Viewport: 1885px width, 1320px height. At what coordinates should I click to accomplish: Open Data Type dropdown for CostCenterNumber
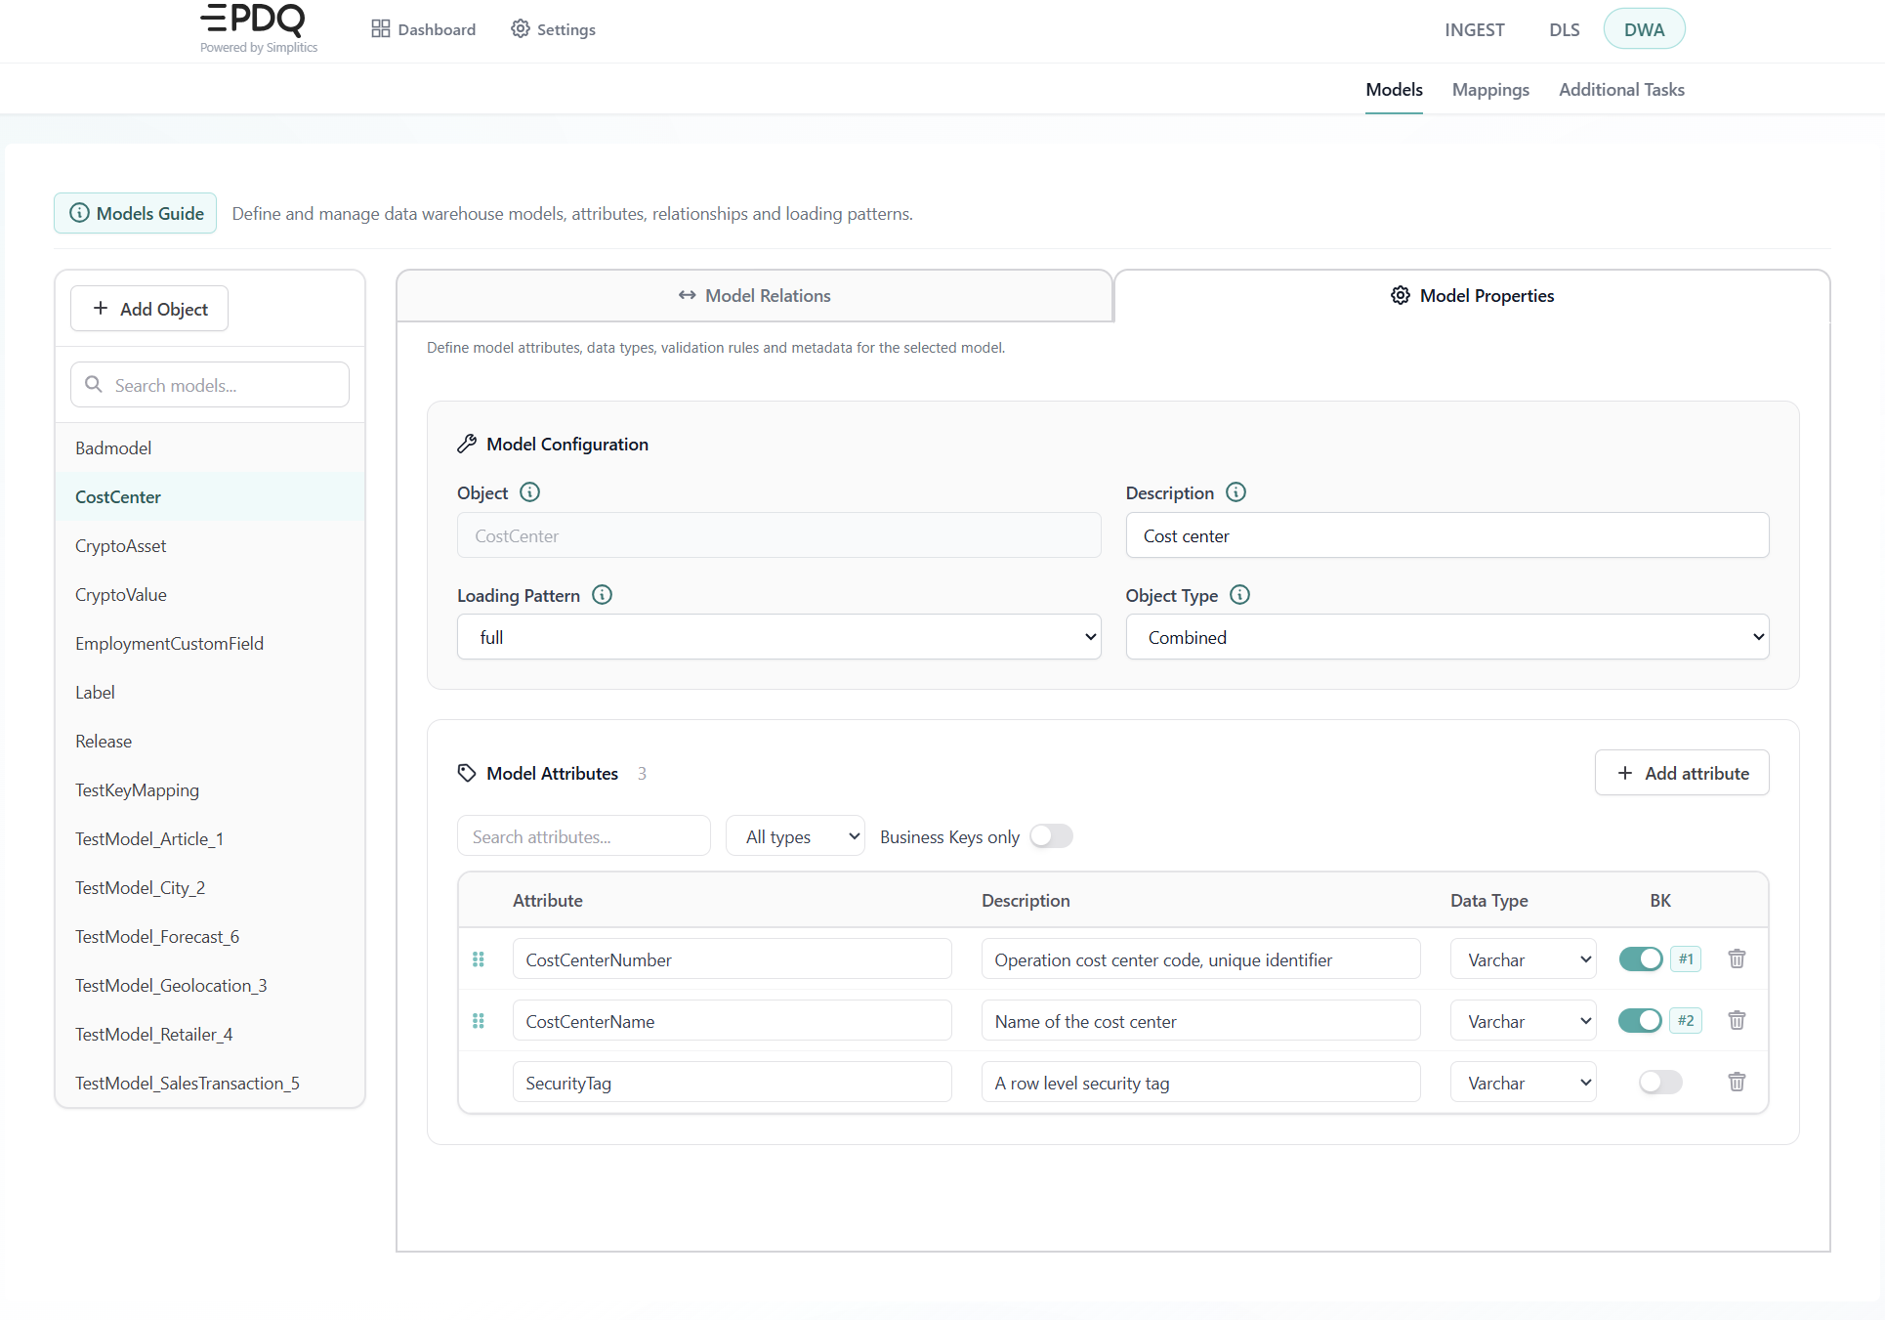coord(1523,959)
